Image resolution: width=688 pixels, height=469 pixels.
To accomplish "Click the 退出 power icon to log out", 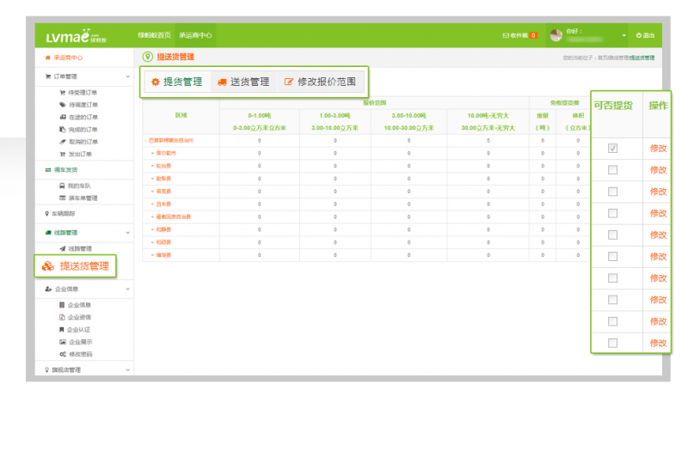I will coord(639,35).
